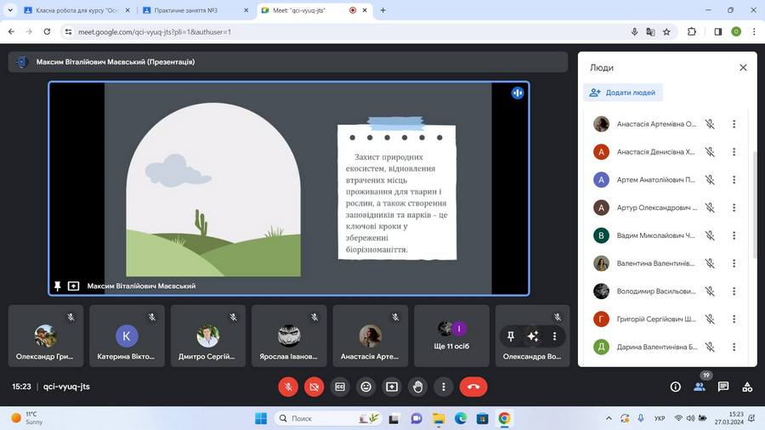Open Chrome side panel icon
This screenshot has height=430, width=765.
coord(718,31)
